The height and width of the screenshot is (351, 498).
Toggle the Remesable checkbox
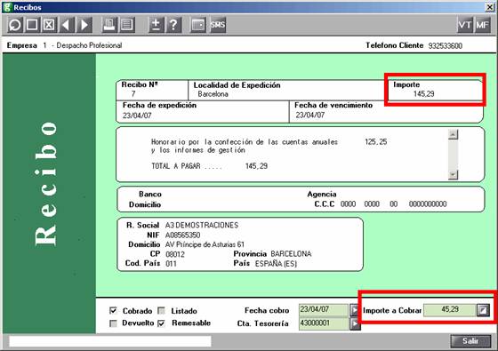(161, 323)
